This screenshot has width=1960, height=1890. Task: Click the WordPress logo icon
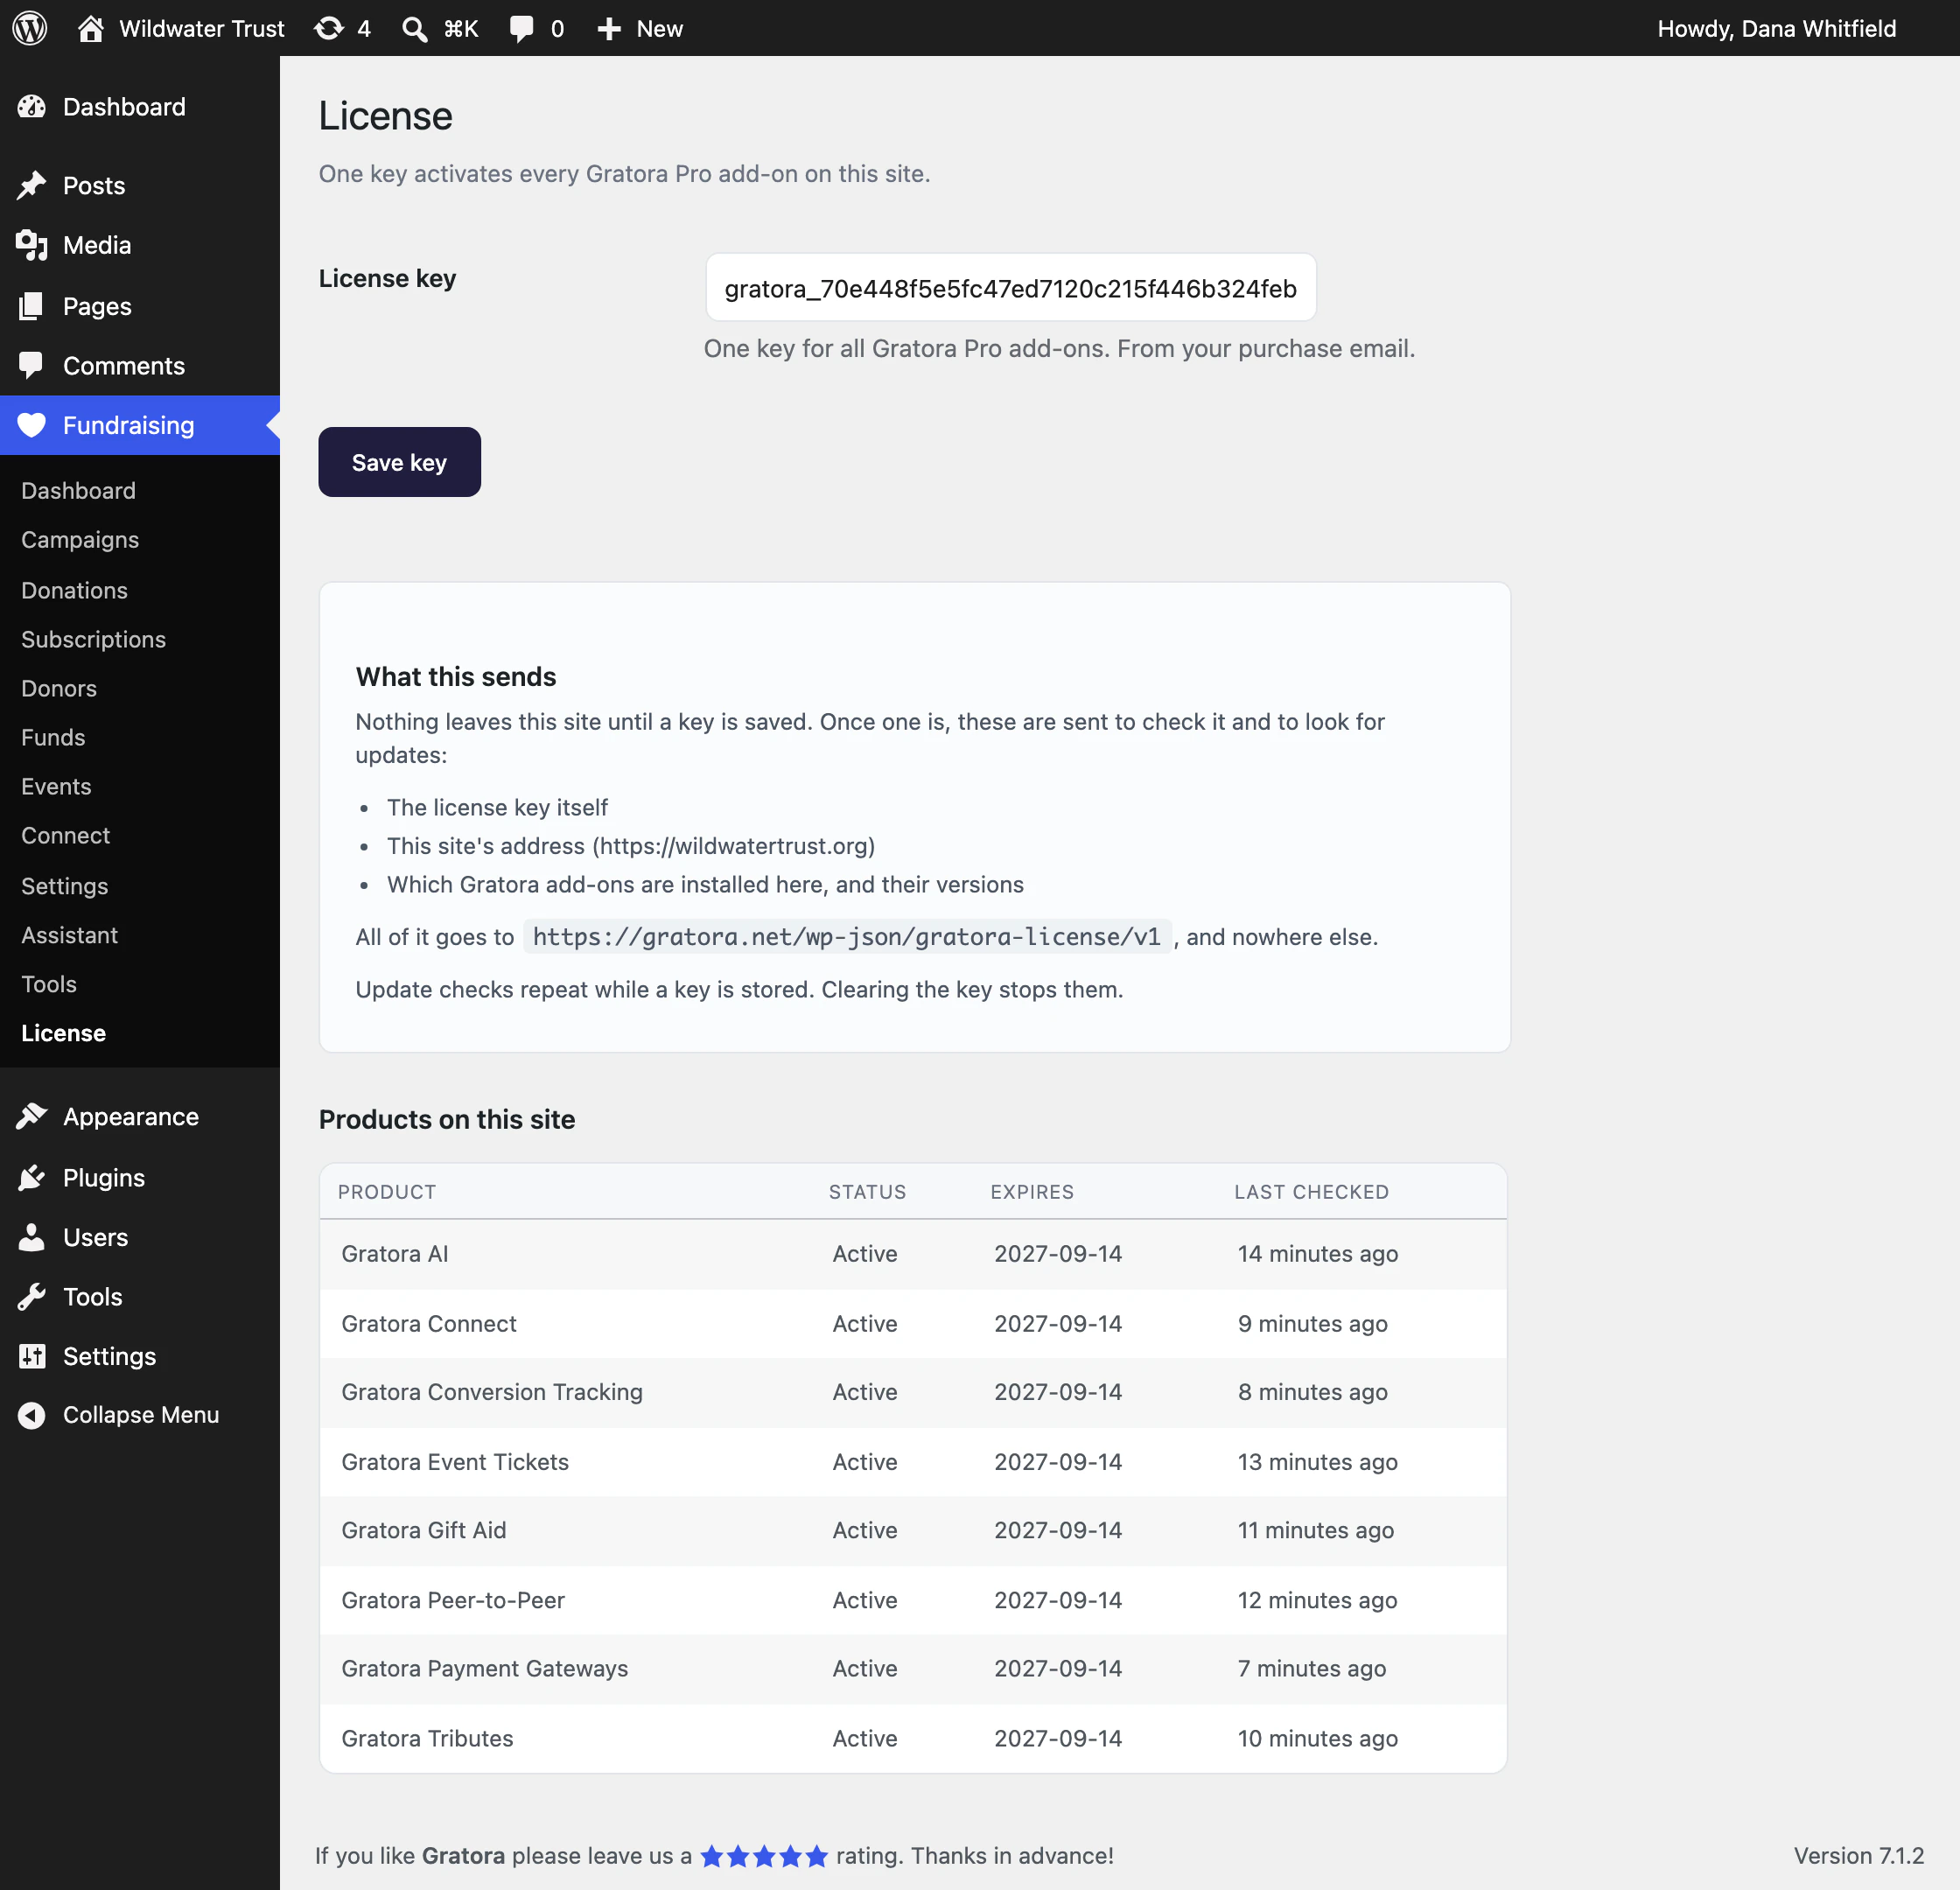pyautogui.click(x=30, y=28)
